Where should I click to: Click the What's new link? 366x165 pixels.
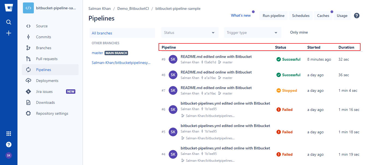[240, 16]
